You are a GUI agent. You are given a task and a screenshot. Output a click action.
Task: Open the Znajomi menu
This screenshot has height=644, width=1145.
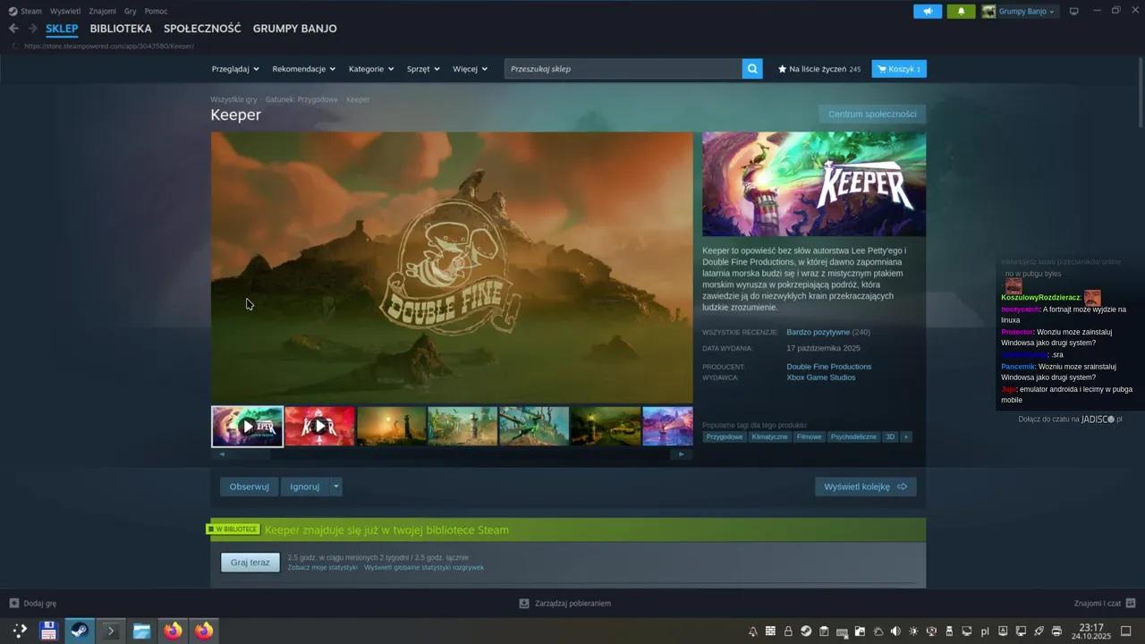(102, 12)
